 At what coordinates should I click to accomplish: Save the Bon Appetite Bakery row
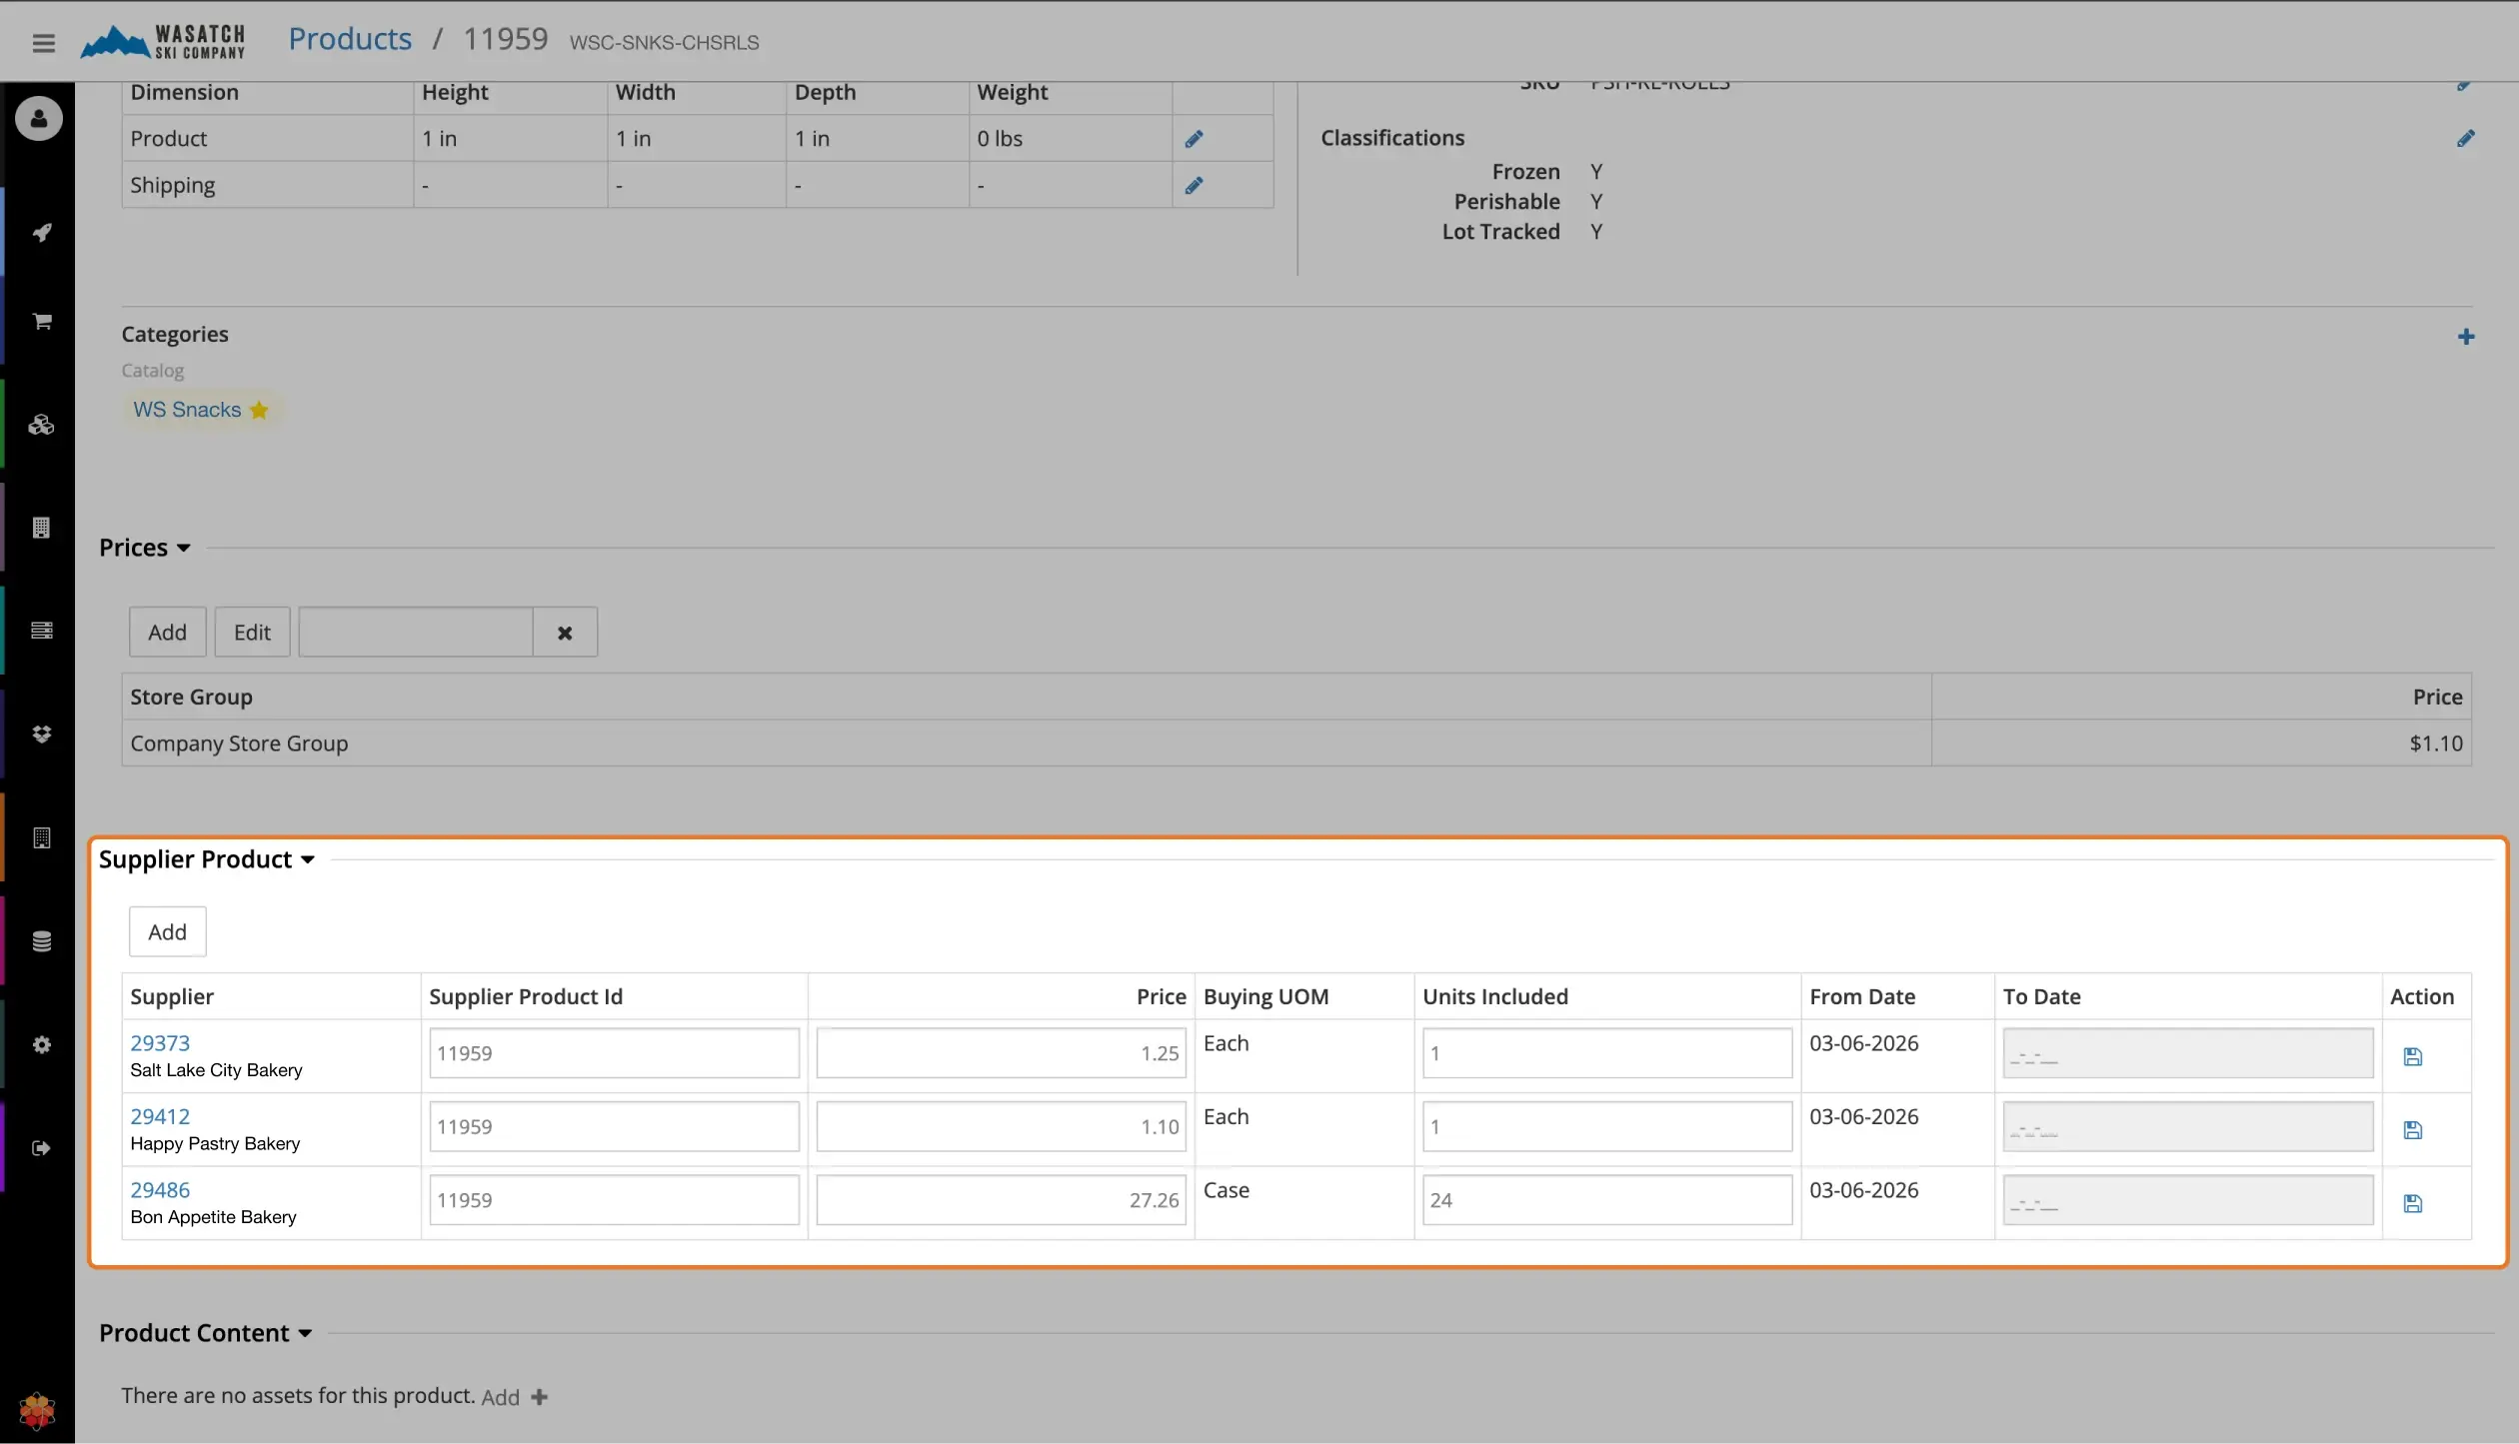click(x=2412, y=1203)
